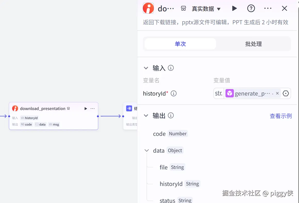Screen dimensions: 299x203
Task: Run the node from the panel play button
Action: coord(234,9)
